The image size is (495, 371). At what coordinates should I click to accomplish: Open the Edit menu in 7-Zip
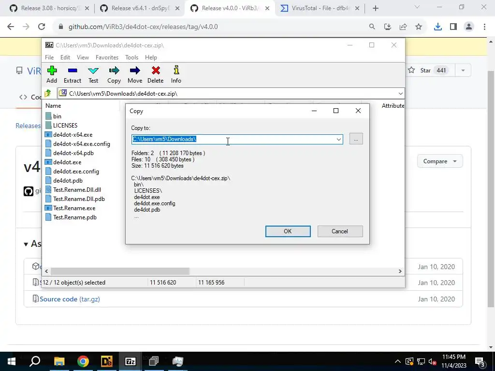click(x=65, y=57)
